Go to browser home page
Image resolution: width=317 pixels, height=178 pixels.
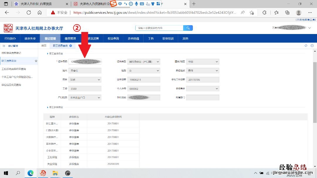40,13
